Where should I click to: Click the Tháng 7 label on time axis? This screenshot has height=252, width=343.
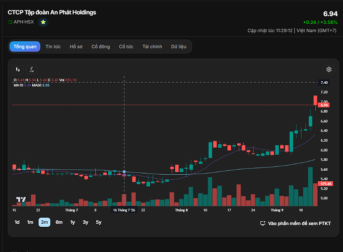(x=72, y=210)
